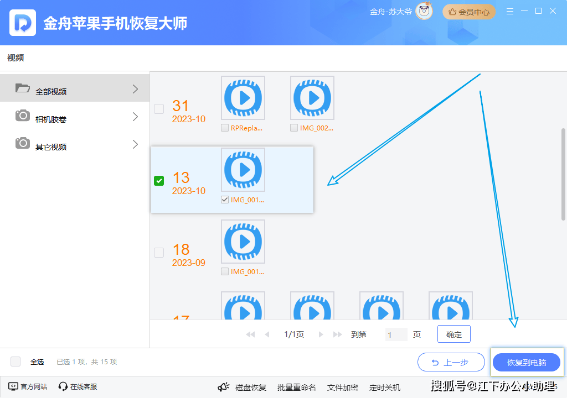This screenshot has width=567, height=398.
Task: Click the 其它视频 camera icon
Action: [22, 143]
